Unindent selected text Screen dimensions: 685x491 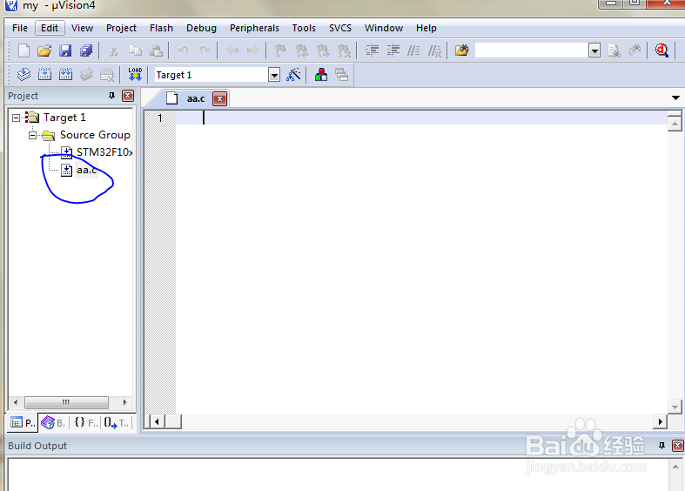click(393, 50)
